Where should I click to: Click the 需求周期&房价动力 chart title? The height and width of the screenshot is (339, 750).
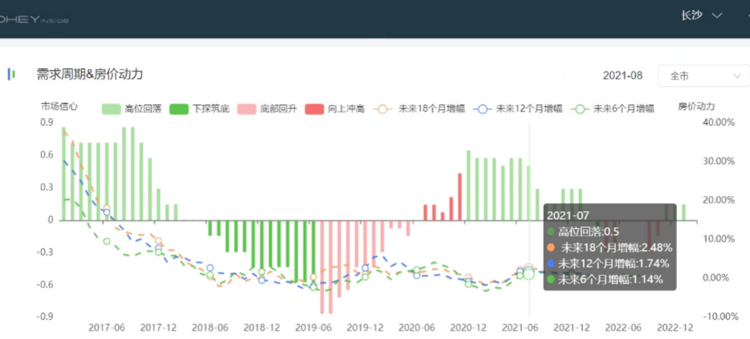point(90,74)
